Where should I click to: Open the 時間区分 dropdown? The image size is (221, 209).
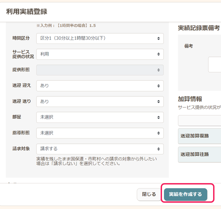point(100,38)
